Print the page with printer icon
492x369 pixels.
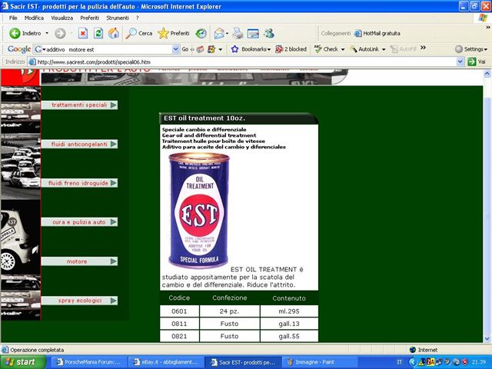click(x=238, y=33)
